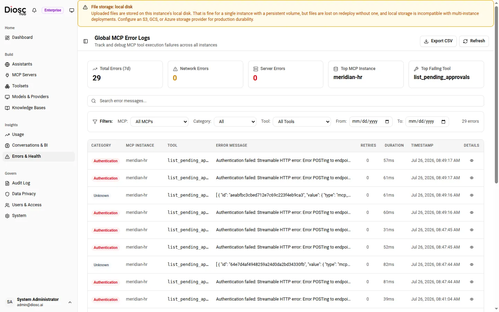Image resolution: width=499 pixels, height=312 pixels.
Task: Click the Data Privacy shield icon
Action: coord(7,194)
